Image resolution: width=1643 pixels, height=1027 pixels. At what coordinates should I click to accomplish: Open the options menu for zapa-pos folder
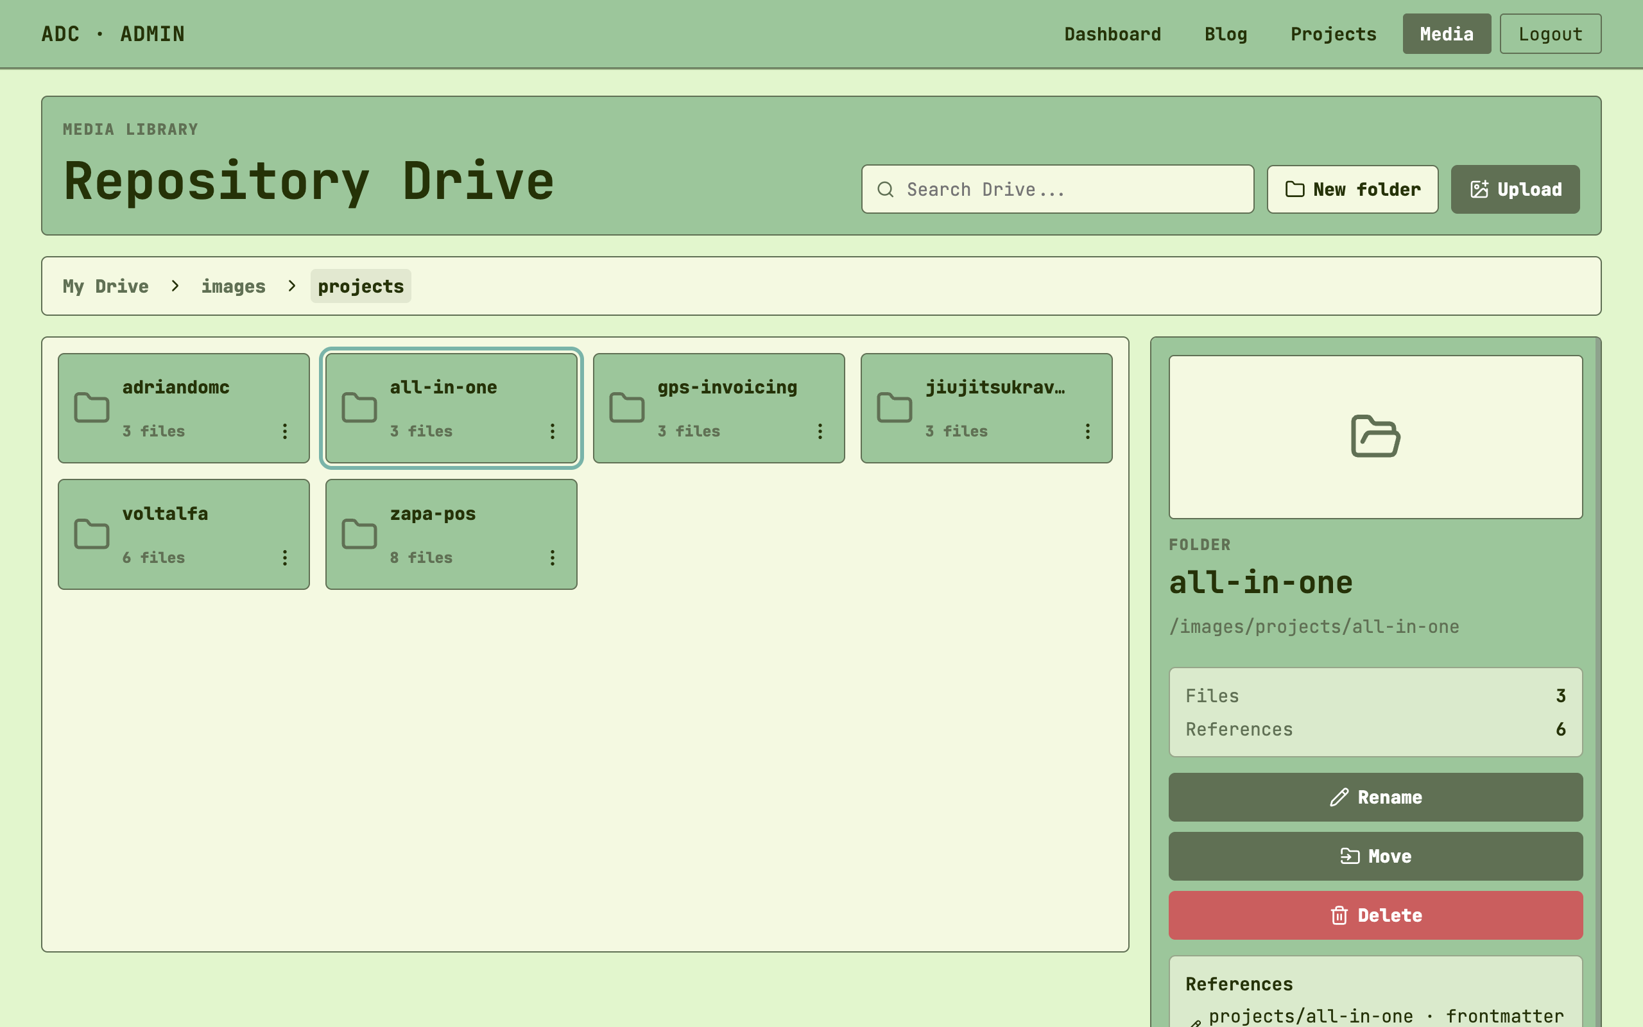(x=553, y=558)
